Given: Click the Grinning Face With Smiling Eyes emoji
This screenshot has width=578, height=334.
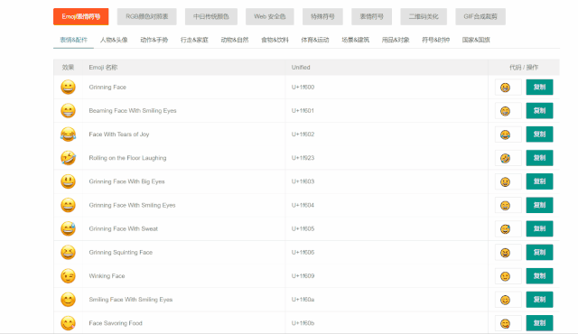Looking at the screenshot, I should [69, 205].
